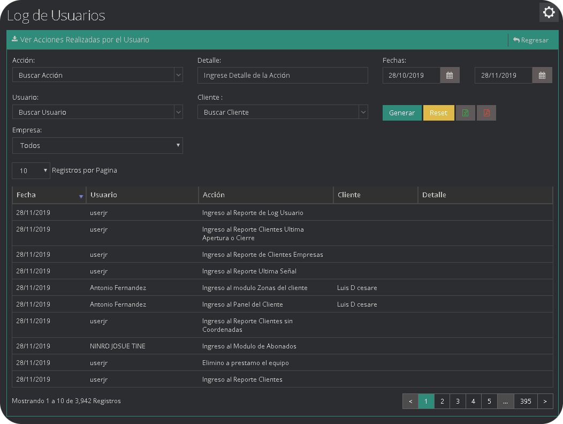The height and width of the screenshot is (424, 563).
Task: Open the settings gear icon
Action: pos(549,12)
